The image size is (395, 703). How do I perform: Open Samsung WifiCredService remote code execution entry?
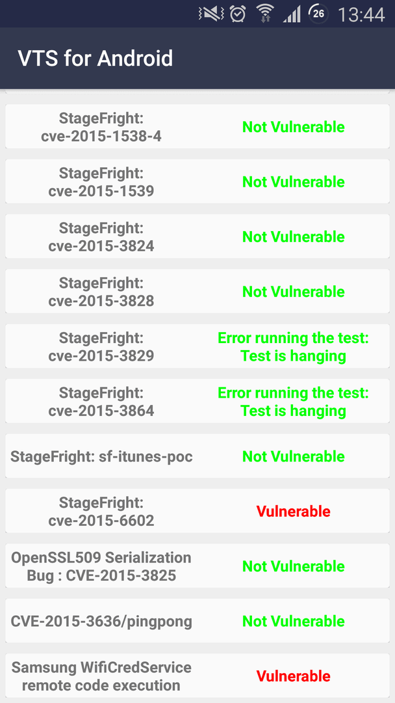tap(197, 675)
